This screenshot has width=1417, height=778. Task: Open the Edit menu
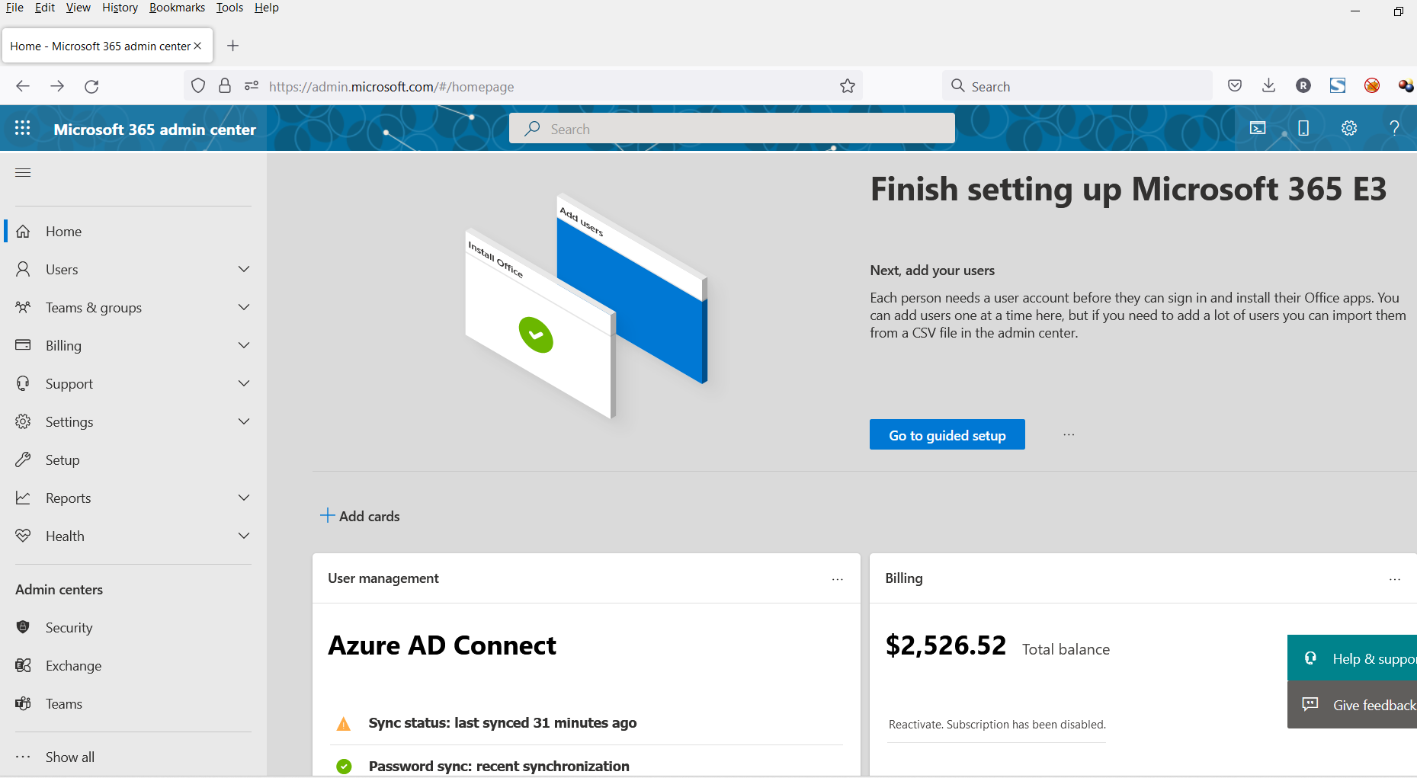pos(45,8)
